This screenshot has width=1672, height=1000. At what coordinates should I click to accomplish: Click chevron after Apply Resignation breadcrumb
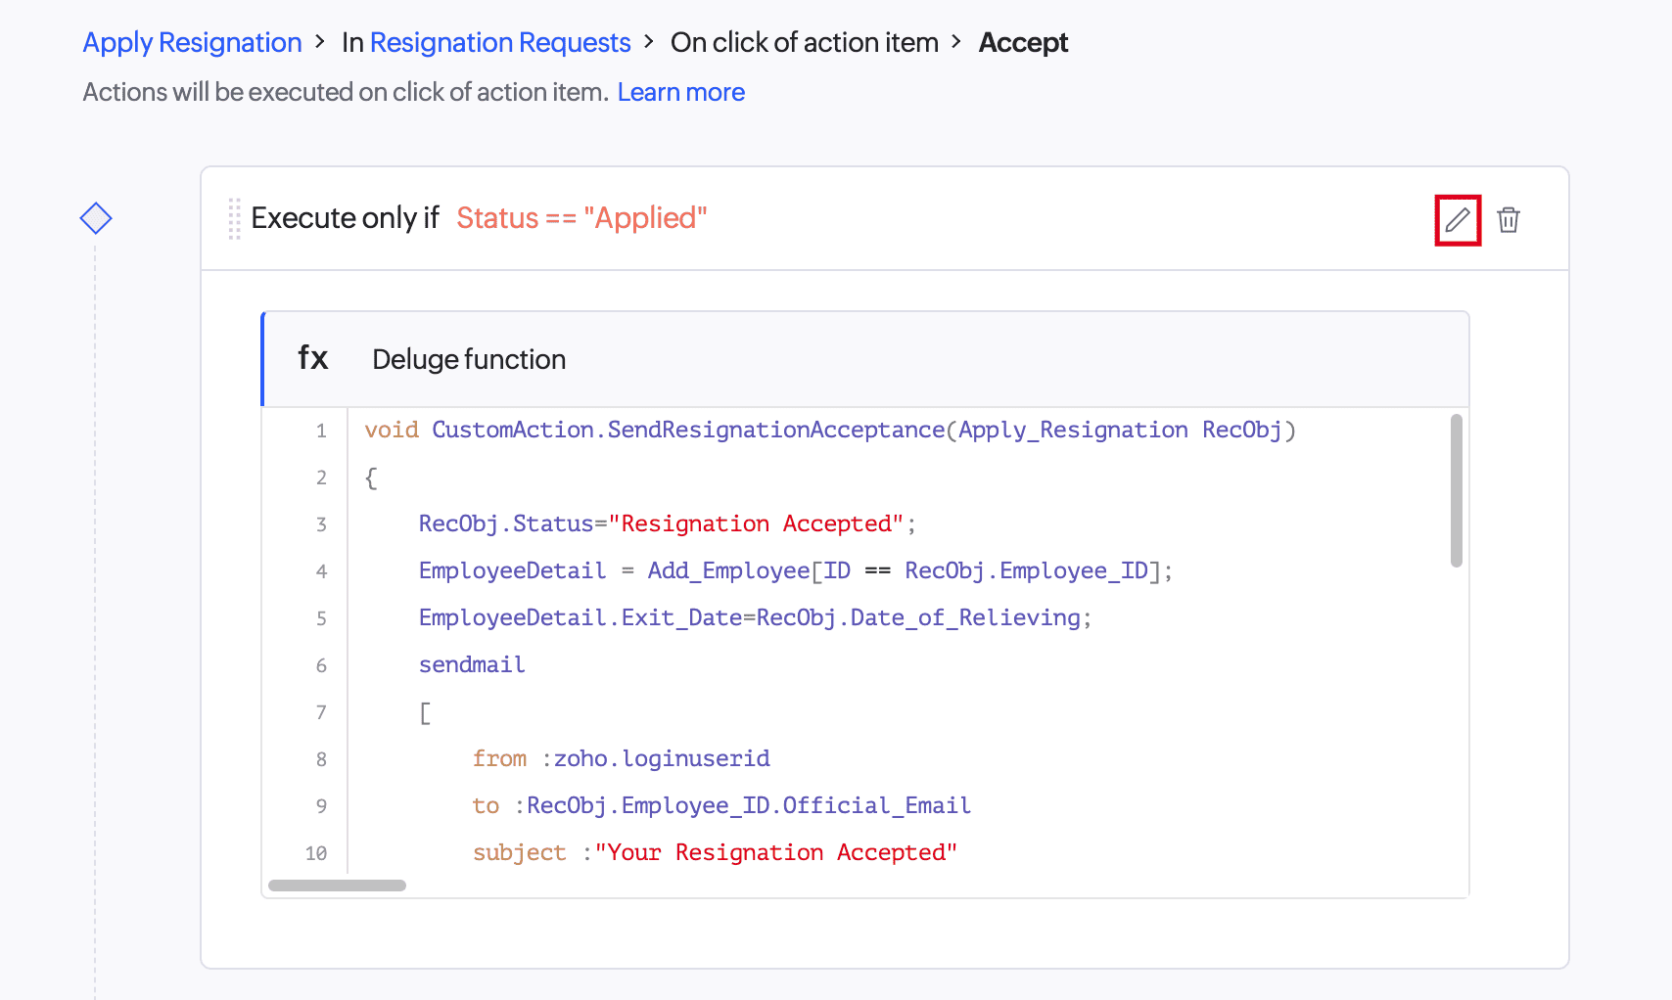pos(320,42)
